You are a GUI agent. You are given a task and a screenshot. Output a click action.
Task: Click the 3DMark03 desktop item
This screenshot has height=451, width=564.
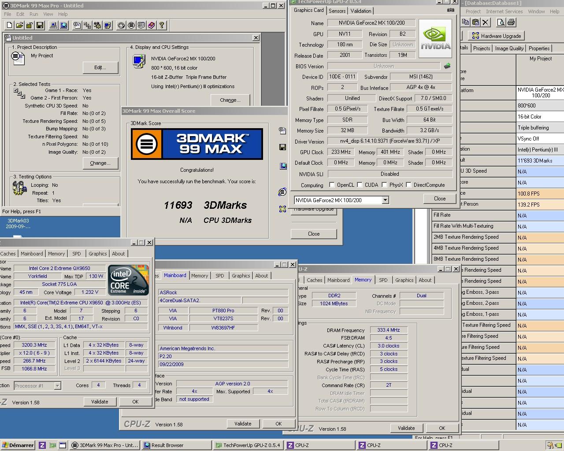coord(18,223)
